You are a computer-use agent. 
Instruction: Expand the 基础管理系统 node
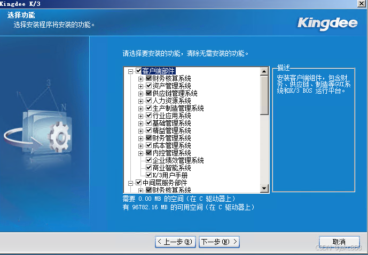point(140,124)
